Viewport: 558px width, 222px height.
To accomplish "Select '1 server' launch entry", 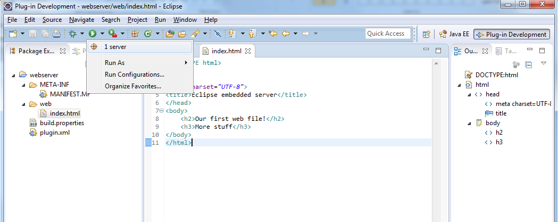I will click(140, 47).
